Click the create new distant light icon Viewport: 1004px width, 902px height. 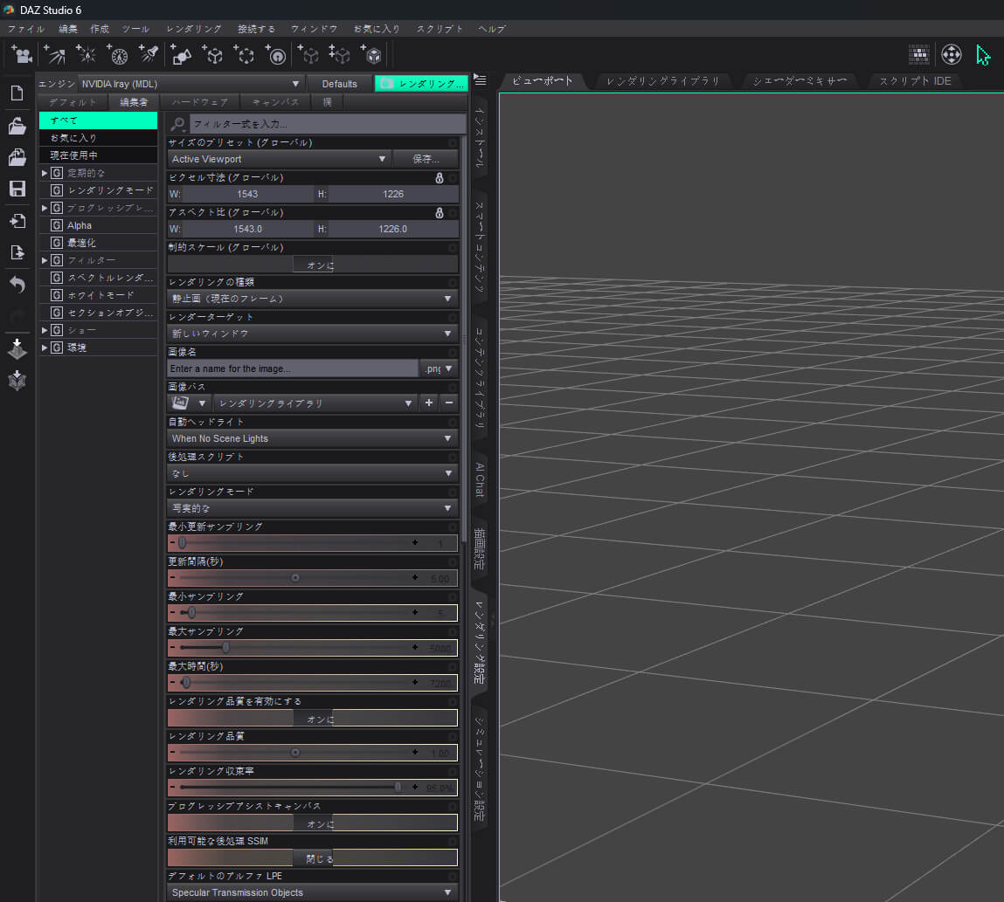[x=54, y=55]
